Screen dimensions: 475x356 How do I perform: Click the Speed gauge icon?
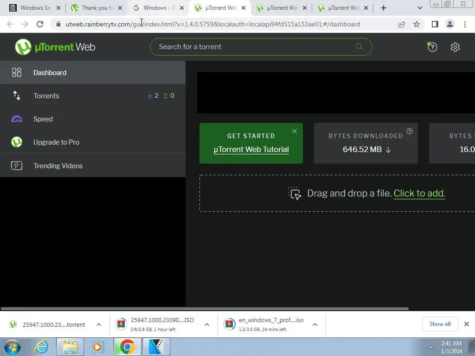[x=17, y=119]
